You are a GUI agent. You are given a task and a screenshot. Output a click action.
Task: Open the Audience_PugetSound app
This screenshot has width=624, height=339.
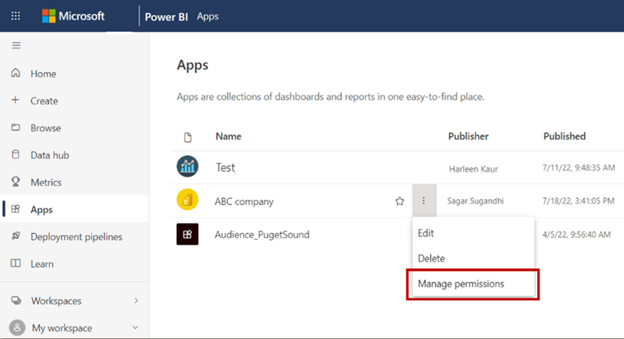coord(262,235)
